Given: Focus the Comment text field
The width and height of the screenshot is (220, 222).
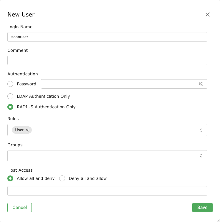Looking at the screenshot, I should 107,60.
